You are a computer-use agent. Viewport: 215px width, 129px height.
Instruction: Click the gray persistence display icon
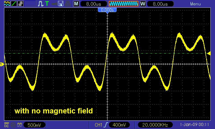point(21,4)
